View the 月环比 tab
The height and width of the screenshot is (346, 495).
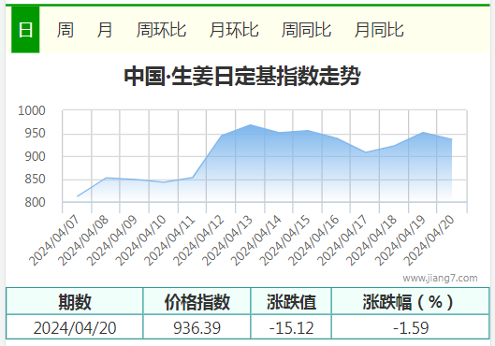pos(234,30)
